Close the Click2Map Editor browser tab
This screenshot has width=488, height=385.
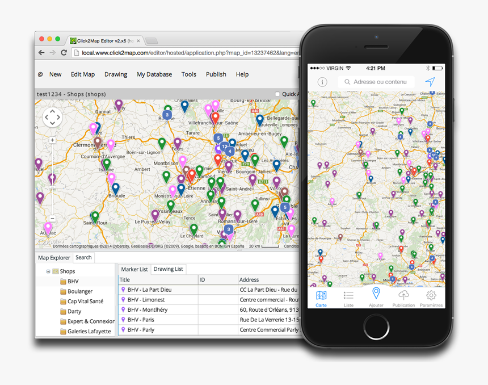(138, 41)
